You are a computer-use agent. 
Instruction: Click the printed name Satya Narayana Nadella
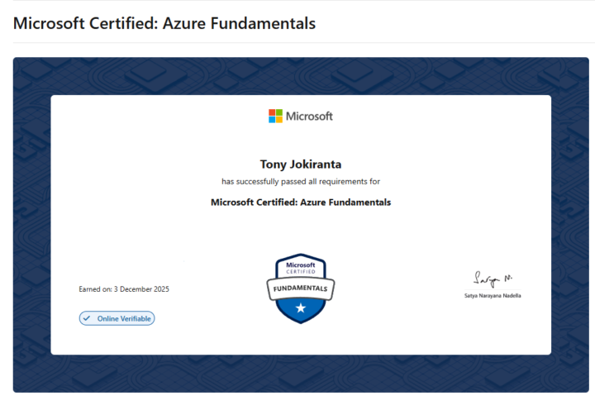click(493, 296)
